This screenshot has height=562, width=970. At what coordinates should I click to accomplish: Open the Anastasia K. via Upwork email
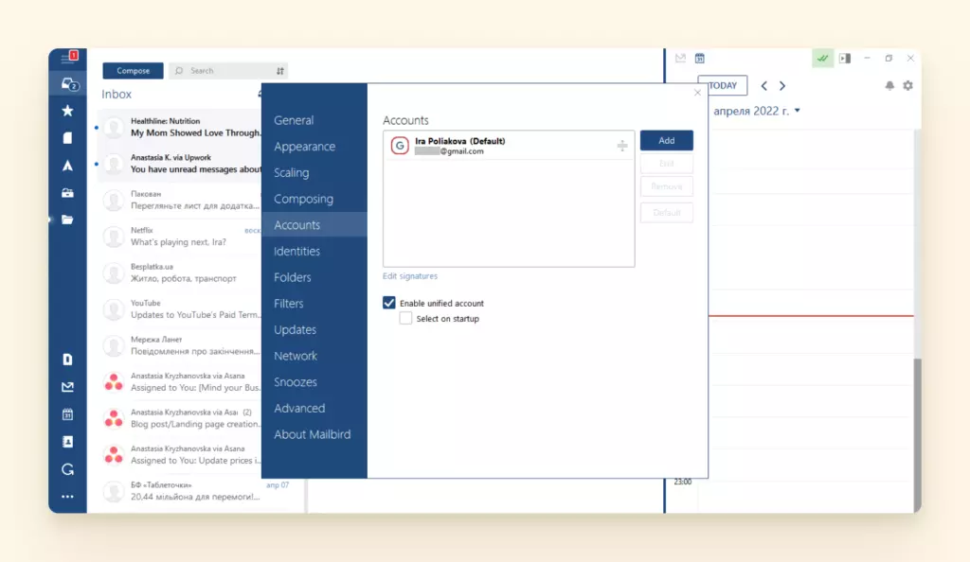click(179, 164)
